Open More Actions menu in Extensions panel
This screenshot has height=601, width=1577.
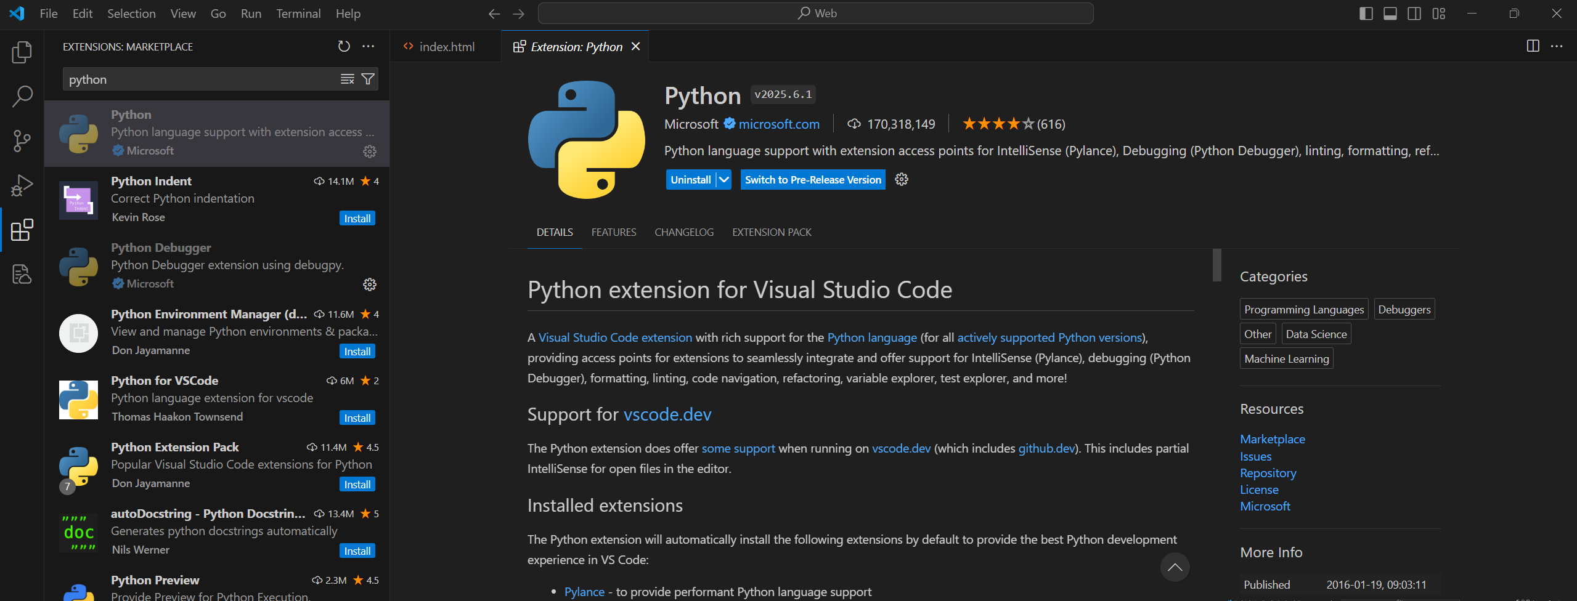pyautogui.click(x=369, y=46)
